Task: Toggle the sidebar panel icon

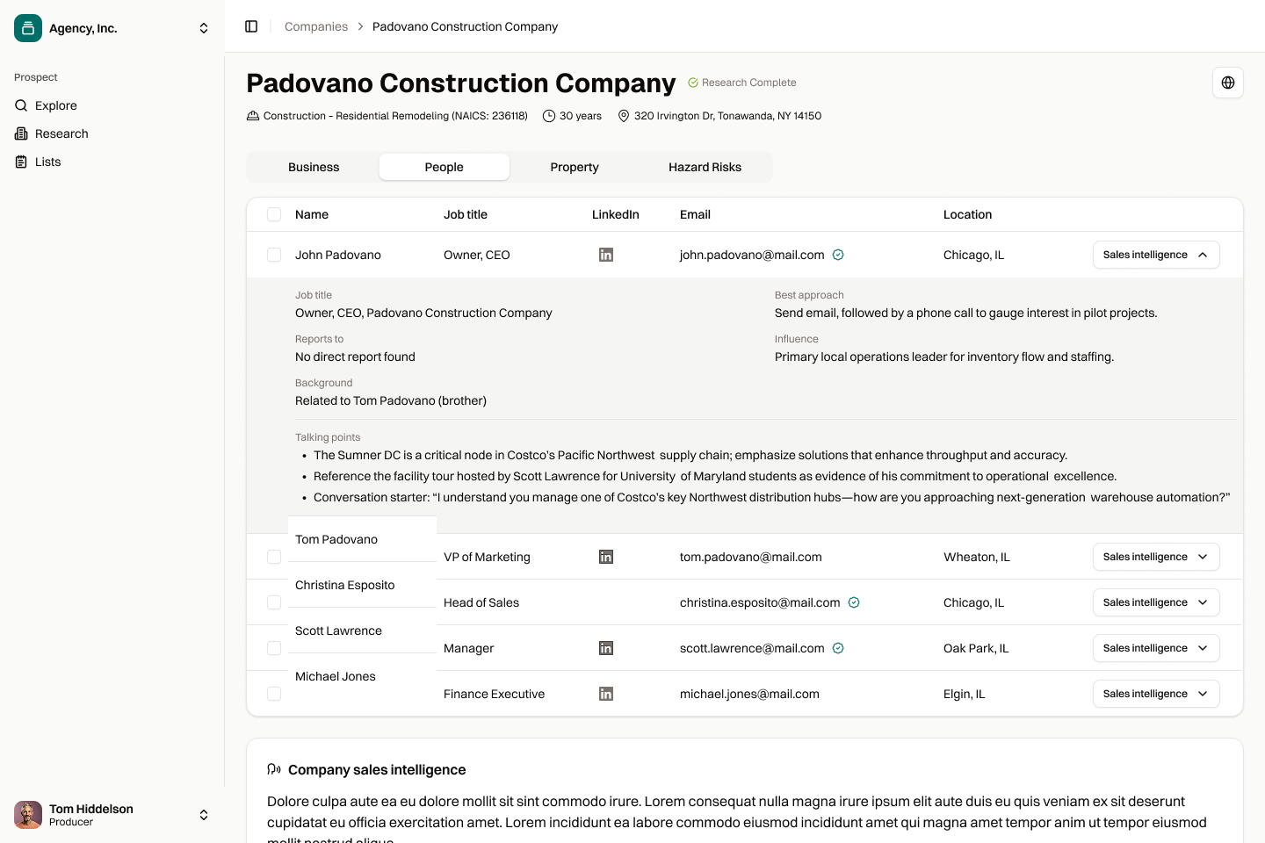Action: 251,26
